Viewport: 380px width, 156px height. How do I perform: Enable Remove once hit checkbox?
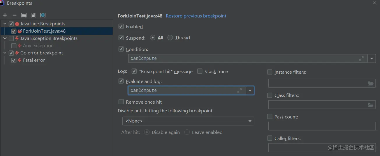[121, 102]
